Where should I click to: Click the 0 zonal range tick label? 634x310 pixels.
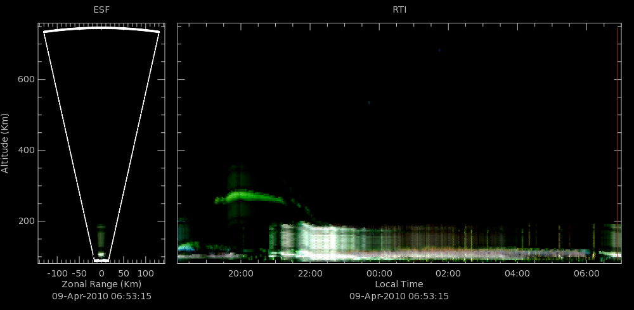[101, 273]
